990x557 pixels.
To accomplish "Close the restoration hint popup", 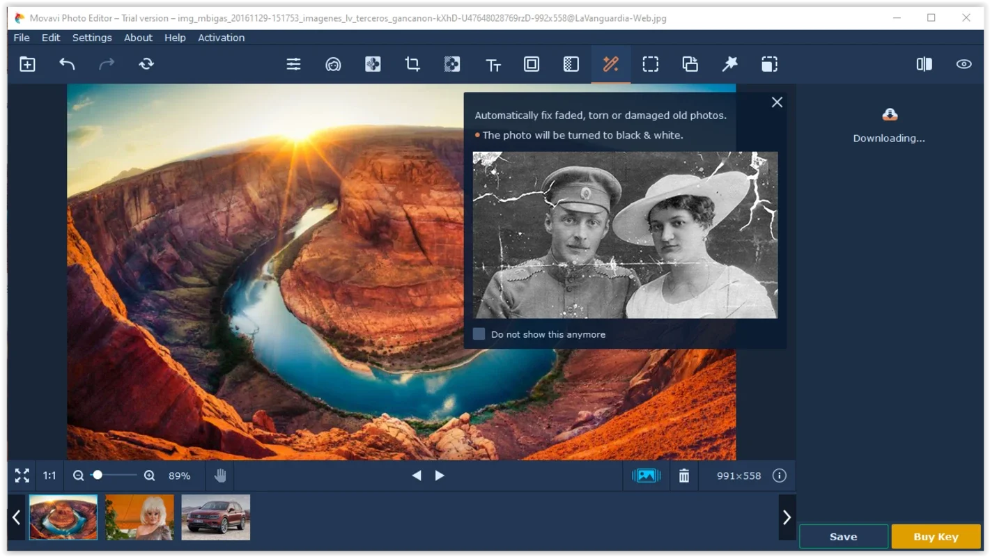I will point(777,102).
